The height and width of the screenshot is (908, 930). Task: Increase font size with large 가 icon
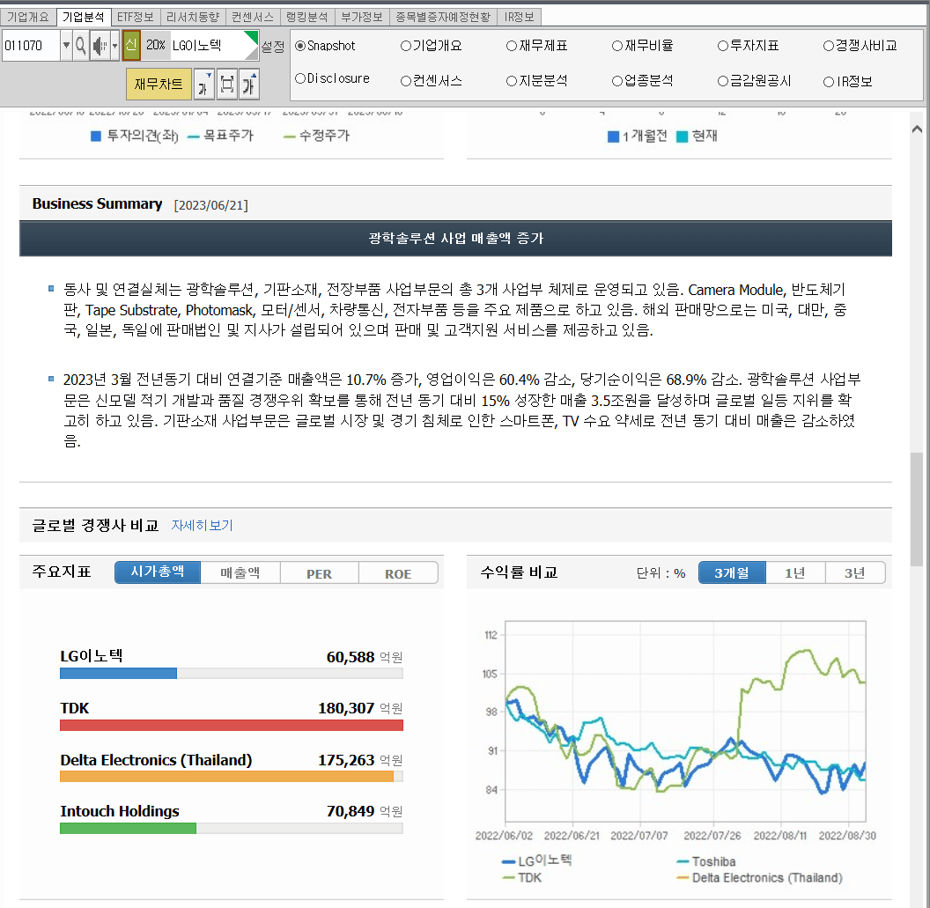(249, 85)
